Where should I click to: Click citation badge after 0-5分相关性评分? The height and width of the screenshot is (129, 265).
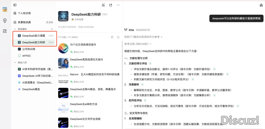coord(193,79)
